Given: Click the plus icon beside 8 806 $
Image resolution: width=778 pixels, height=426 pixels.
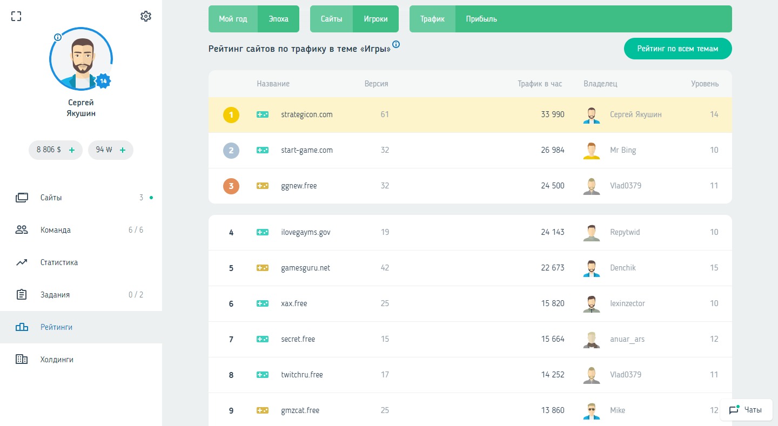Looking at the screenshot, I should (x=72, y=150).
